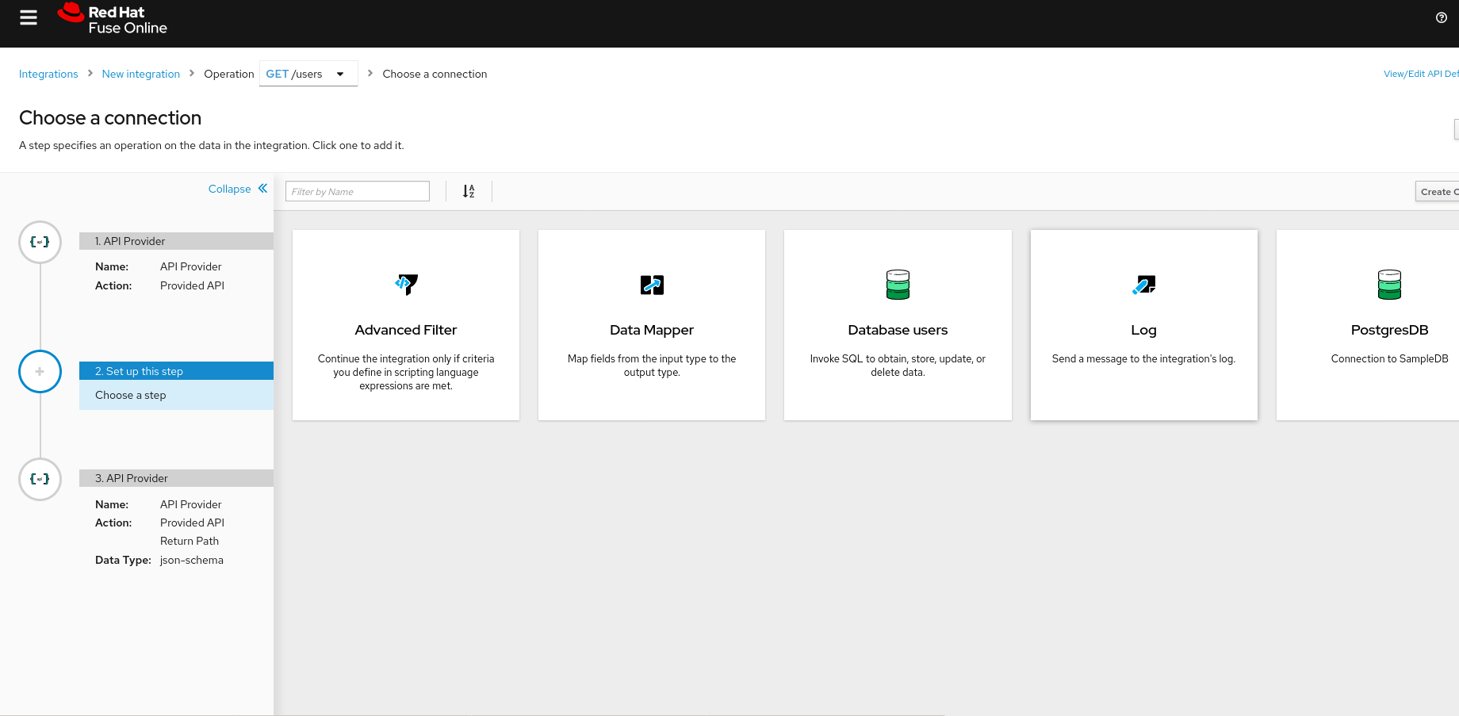
Task: Click 'Connection to SampleDB' description
Action: pos(1389,358)
